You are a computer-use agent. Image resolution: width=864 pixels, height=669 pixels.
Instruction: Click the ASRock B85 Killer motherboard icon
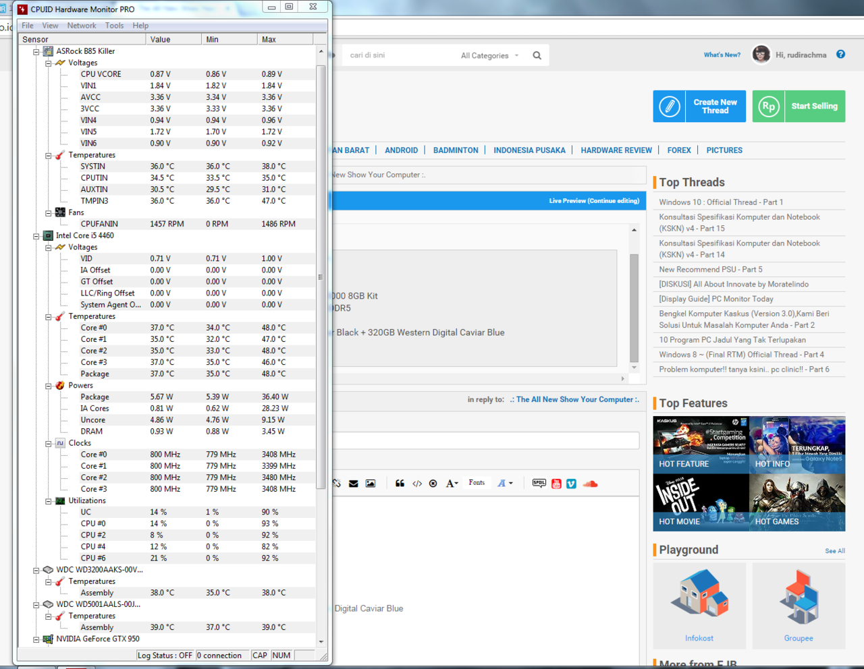tap(48, 51)
